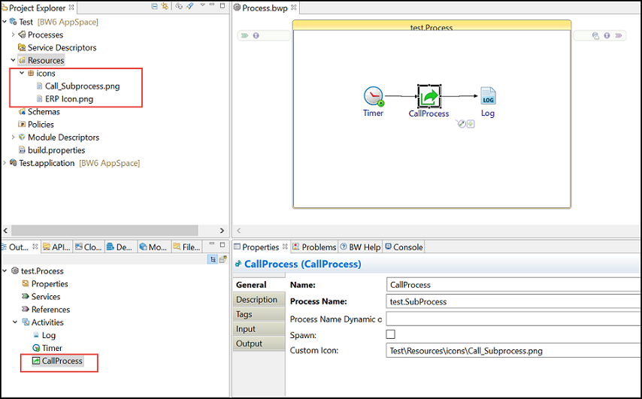Switch to the Problems tab
Viewport: 642px width, 399px height.
click(313, 247)
